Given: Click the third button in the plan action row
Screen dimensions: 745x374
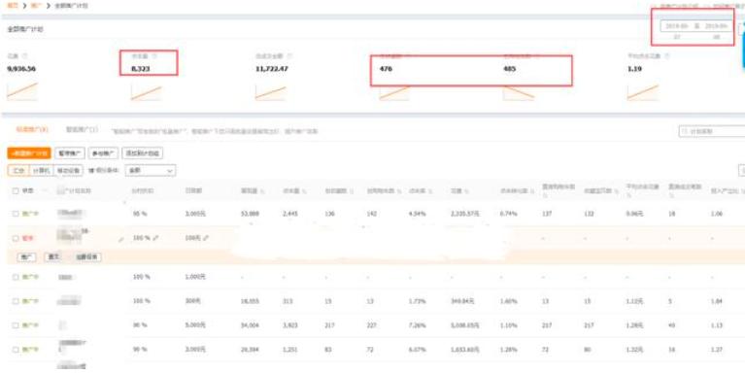Looking at the screenshot, I should (x=103, y=153).
